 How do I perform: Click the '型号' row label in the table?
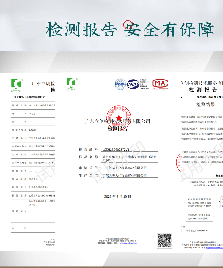point(19,122)
